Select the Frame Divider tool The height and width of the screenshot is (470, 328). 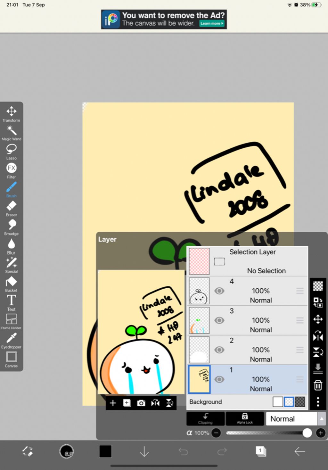(11, 322)
